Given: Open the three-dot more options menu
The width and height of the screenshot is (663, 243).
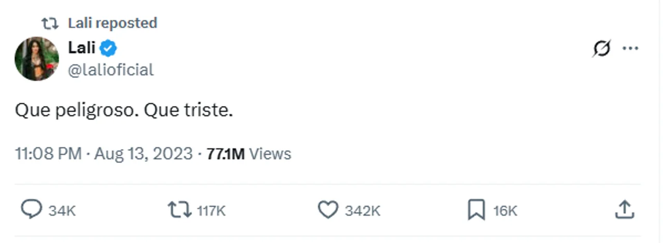Looking at the screenshot, I should point(630,49).
